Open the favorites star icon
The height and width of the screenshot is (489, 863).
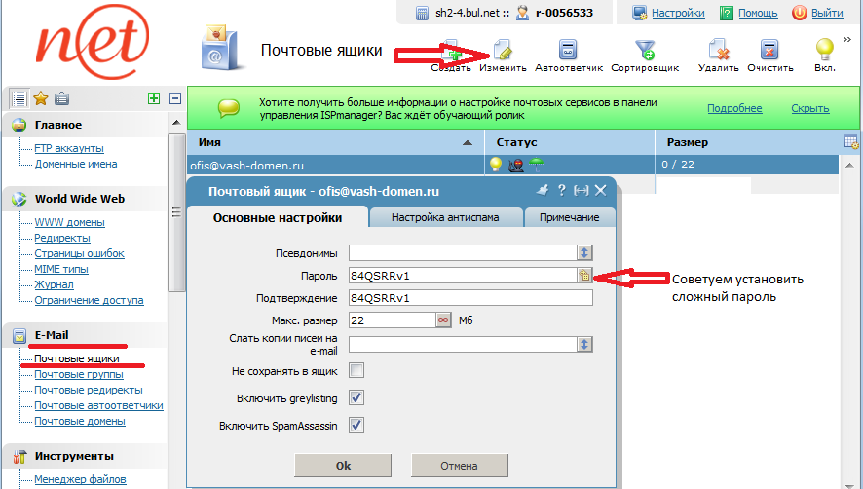[41, 98]
